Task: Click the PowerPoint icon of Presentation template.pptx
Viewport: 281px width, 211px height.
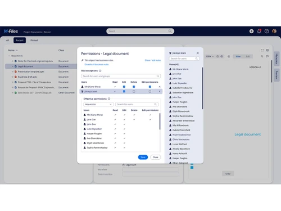Action: click(x=16, y=71)
